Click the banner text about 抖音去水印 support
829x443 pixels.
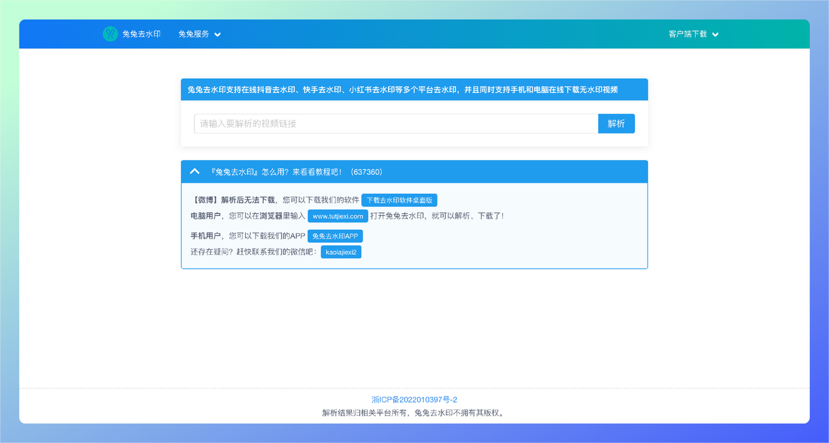click(x=403, y=90)
